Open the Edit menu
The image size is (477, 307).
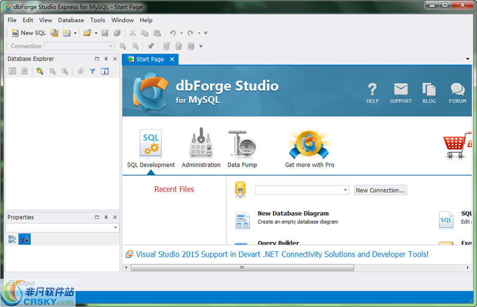[x=28, y=20]
